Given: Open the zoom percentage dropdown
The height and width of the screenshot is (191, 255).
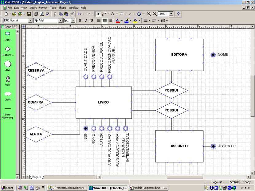Looking at the screenshot, I should click(171, 14).
